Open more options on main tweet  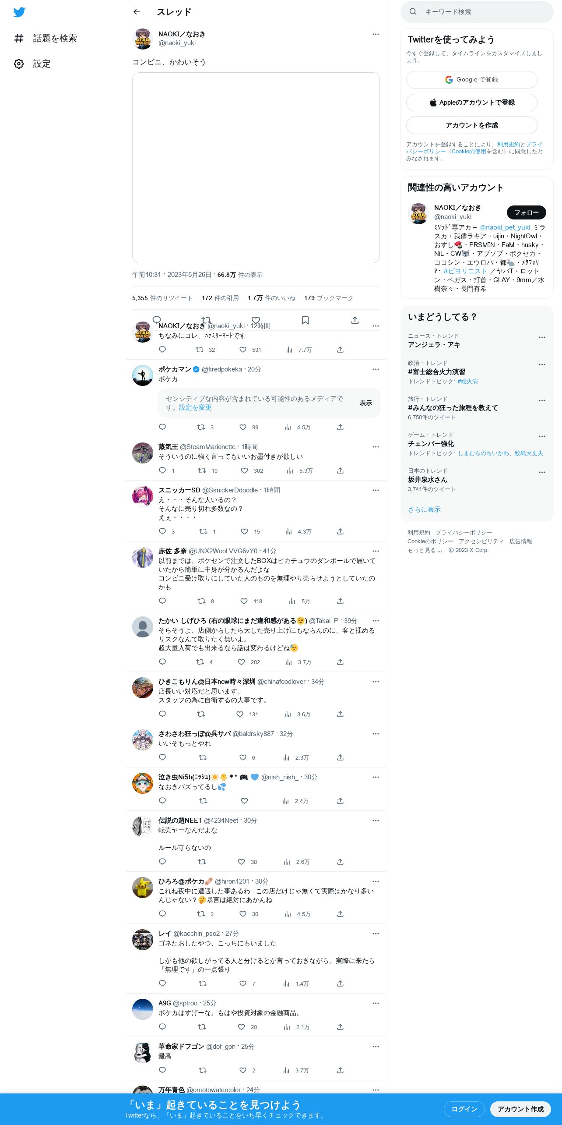tap(376, 34)
